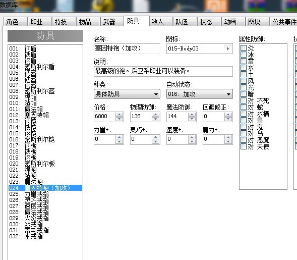Enable 炎 attribute defense checkbox
This screenshot has height=260, width=297.
244,48
